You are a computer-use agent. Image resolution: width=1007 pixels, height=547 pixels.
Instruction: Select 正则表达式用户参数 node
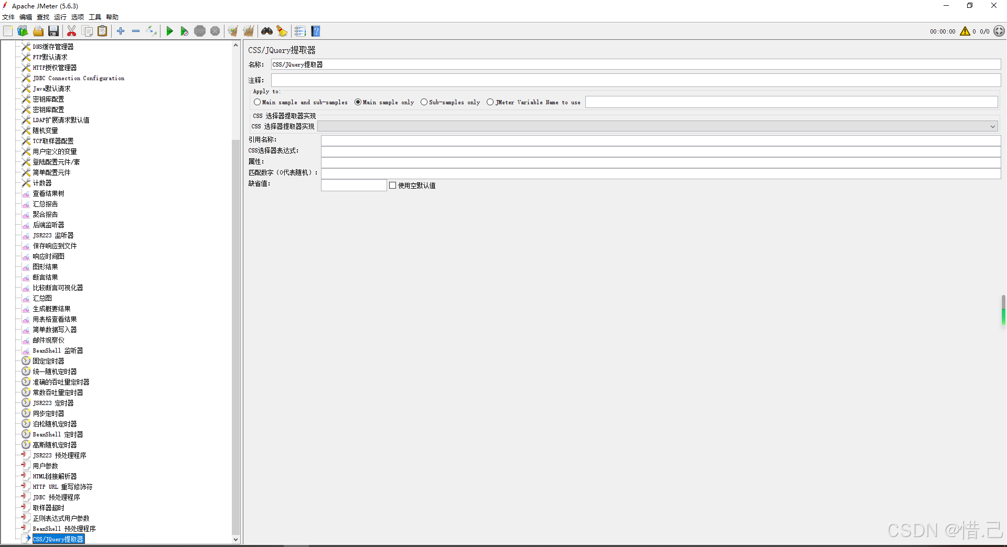(61, 518)
